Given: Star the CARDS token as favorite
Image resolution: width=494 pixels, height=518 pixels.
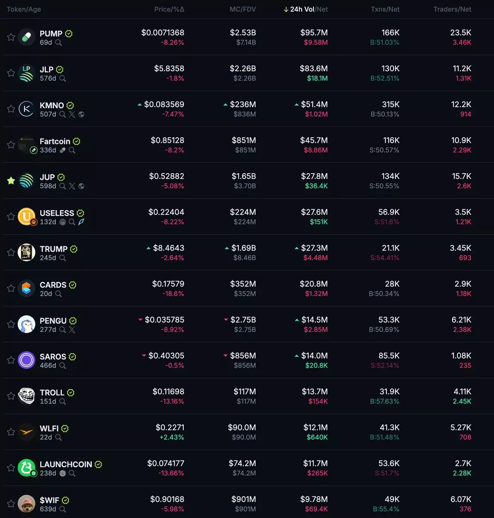Looking at the screenshot, I should 11,288.
